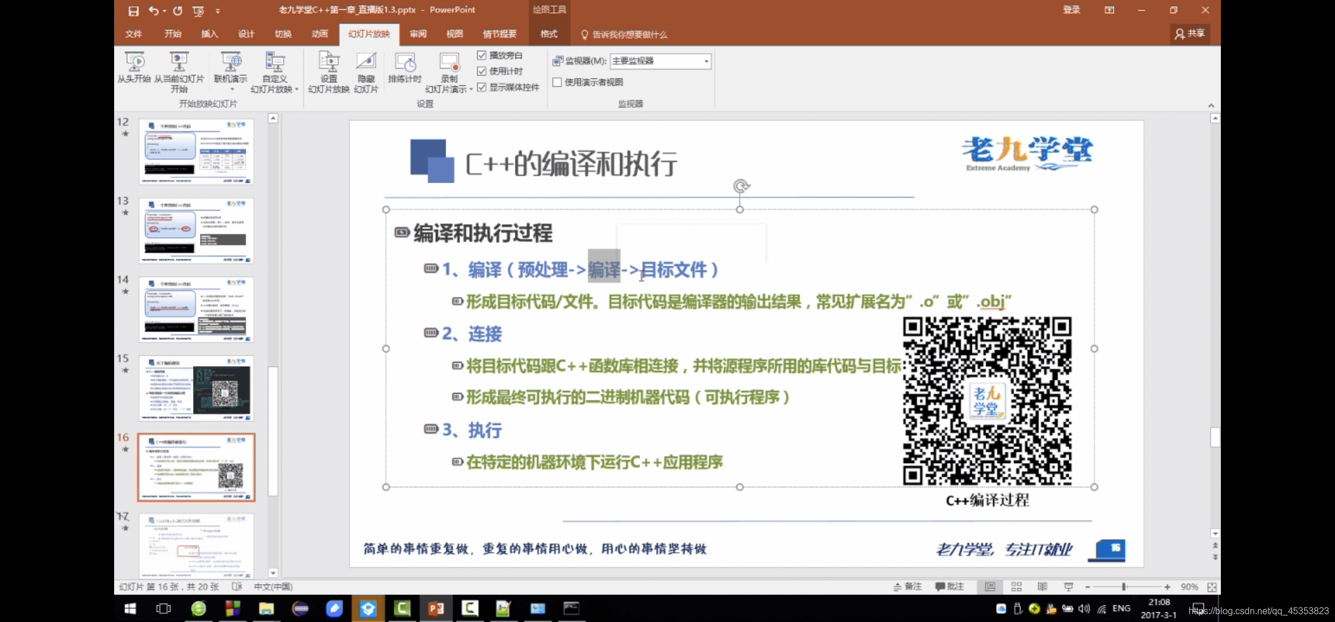Open Notes (备注) in status bar
This screenshot has height=622, width=1335.
point(907,586)
